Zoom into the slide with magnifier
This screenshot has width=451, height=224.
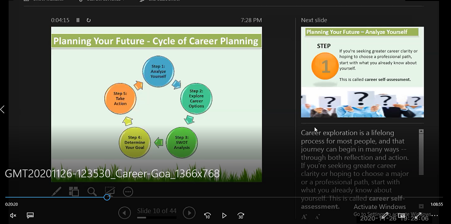[92, 191]
